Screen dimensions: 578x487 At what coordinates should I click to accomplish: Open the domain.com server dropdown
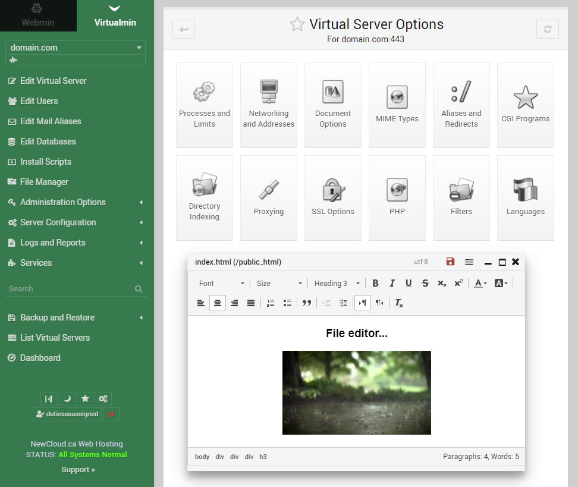tap(76, 48)
